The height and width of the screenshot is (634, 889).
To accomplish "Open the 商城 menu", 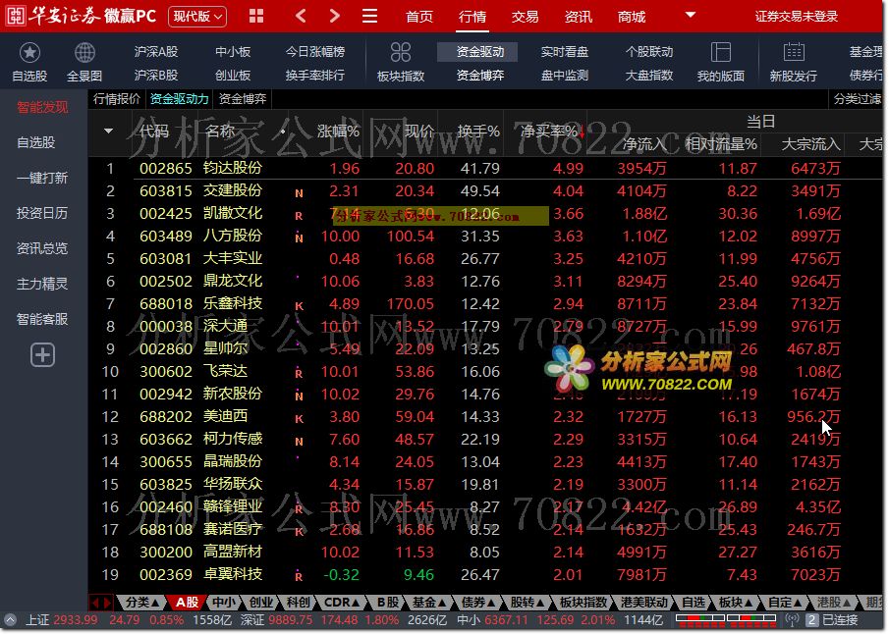I will coord(632,17).
